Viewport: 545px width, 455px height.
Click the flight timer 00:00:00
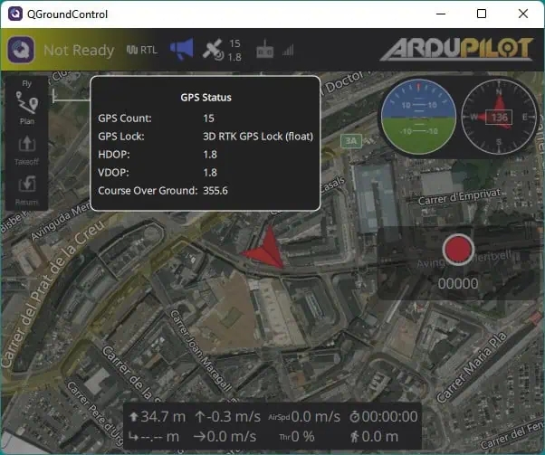coord(384,416)
